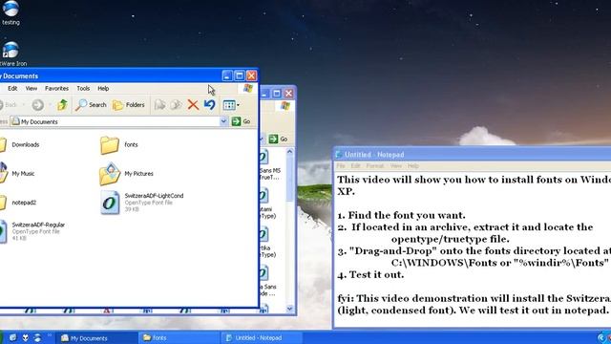
Task: Click the Copy To folder icon
Action: pyautogui.click(x=176, y=104)
